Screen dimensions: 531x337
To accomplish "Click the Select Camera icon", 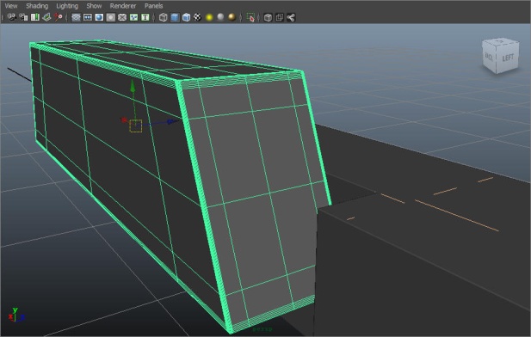I will [12, 17].
